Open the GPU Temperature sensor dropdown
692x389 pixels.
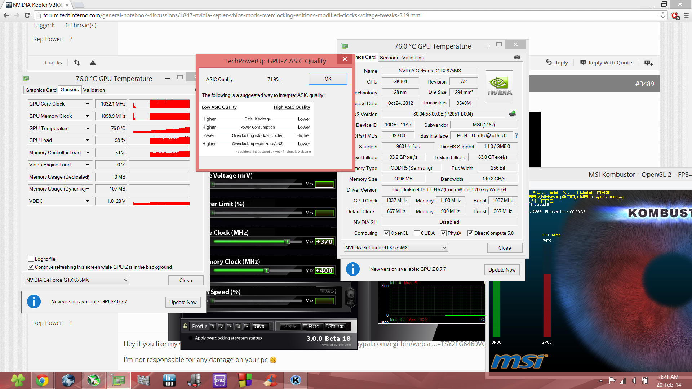click(x=88, y=128)
